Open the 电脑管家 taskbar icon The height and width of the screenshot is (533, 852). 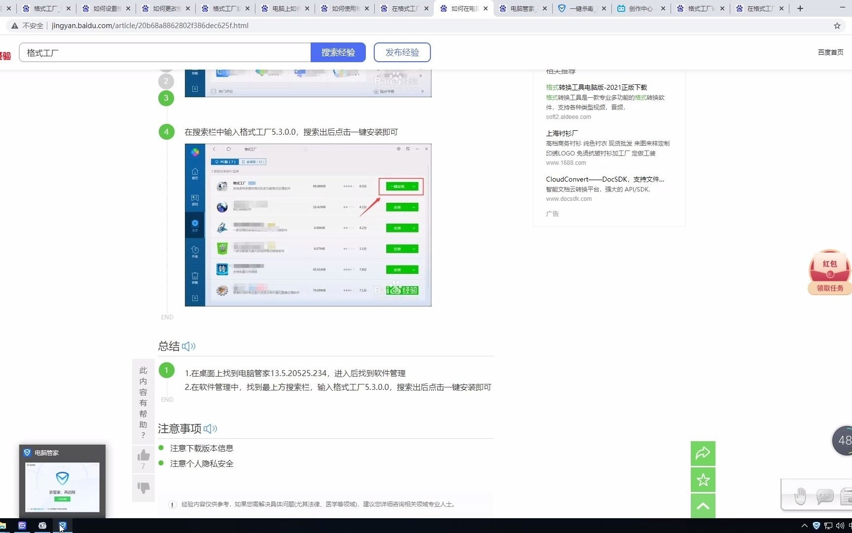[62, 526]
